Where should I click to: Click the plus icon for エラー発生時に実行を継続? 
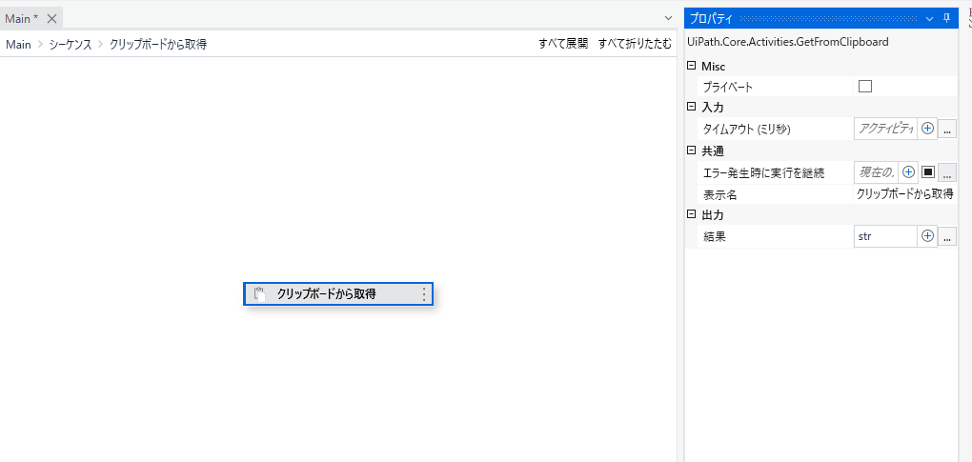click(908, 171)
